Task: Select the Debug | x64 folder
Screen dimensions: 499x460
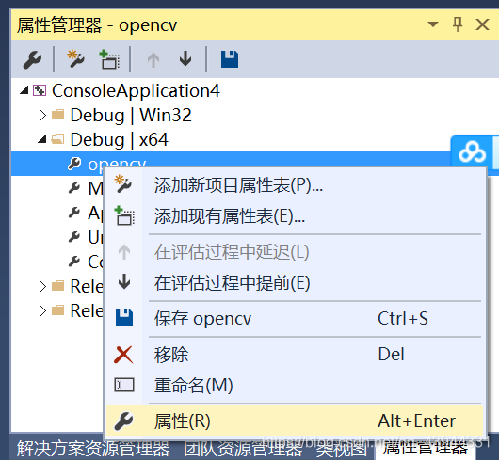Action: (x=119, y=140)
